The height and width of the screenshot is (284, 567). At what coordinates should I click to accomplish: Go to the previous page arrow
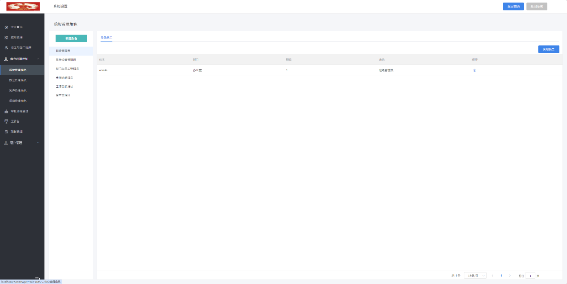coord(492,275)
